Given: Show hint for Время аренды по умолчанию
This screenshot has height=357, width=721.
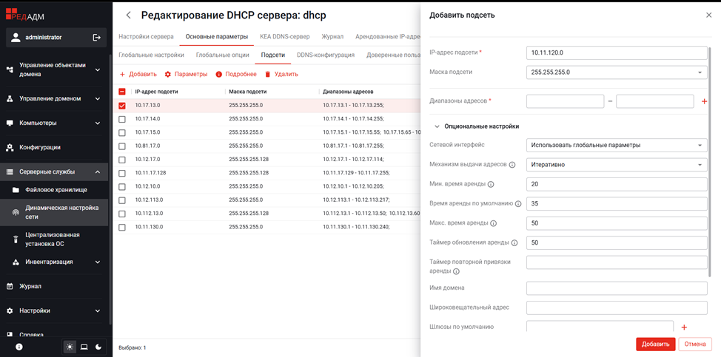Looking at the screenshot, I should click(x=518, y=204).
